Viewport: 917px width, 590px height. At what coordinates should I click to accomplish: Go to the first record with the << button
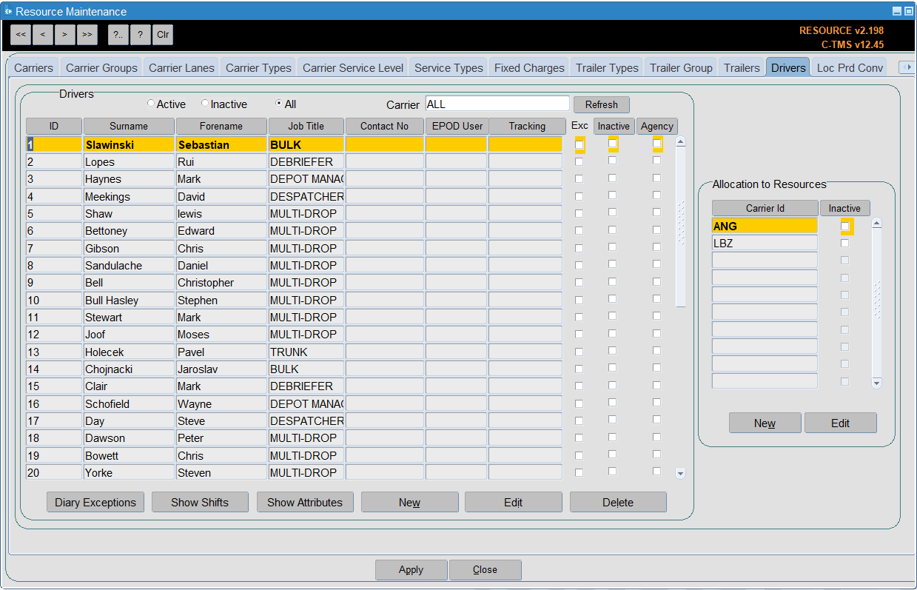[21, 34]
